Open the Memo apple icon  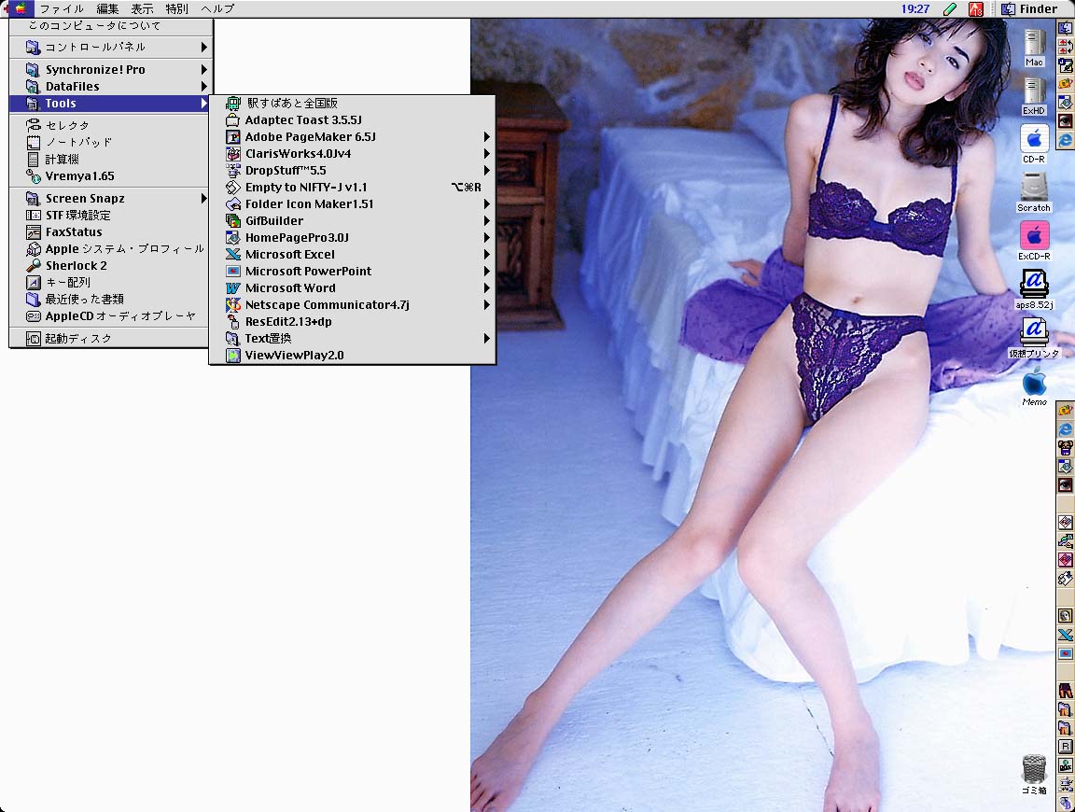click(1034, 383)
